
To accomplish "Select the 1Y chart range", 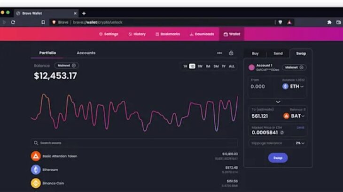I will (224, 66).
